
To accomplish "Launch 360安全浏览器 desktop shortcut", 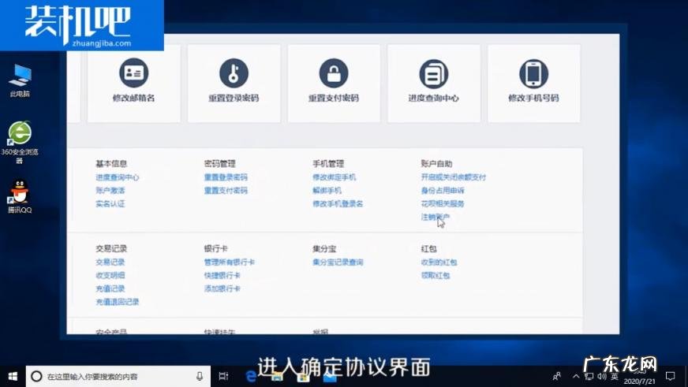I will [20, 142].
